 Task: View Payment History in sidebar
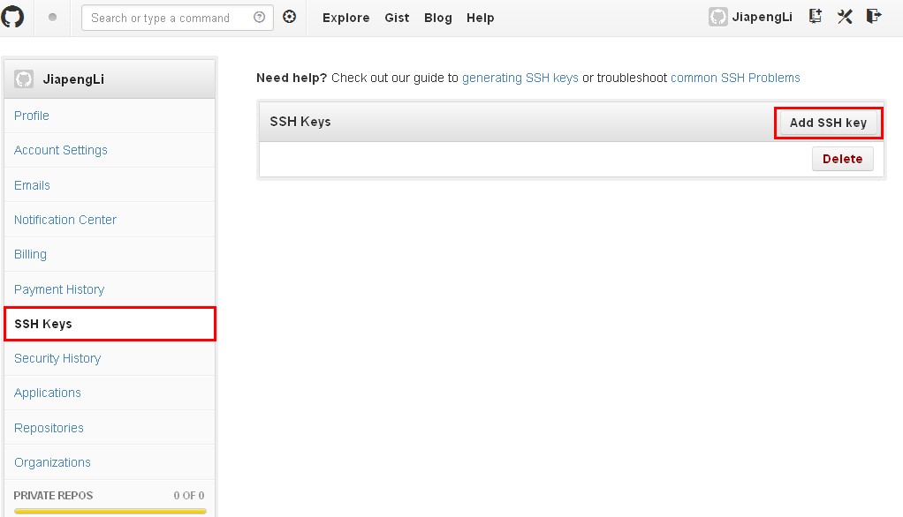click(x=110, y=289)
